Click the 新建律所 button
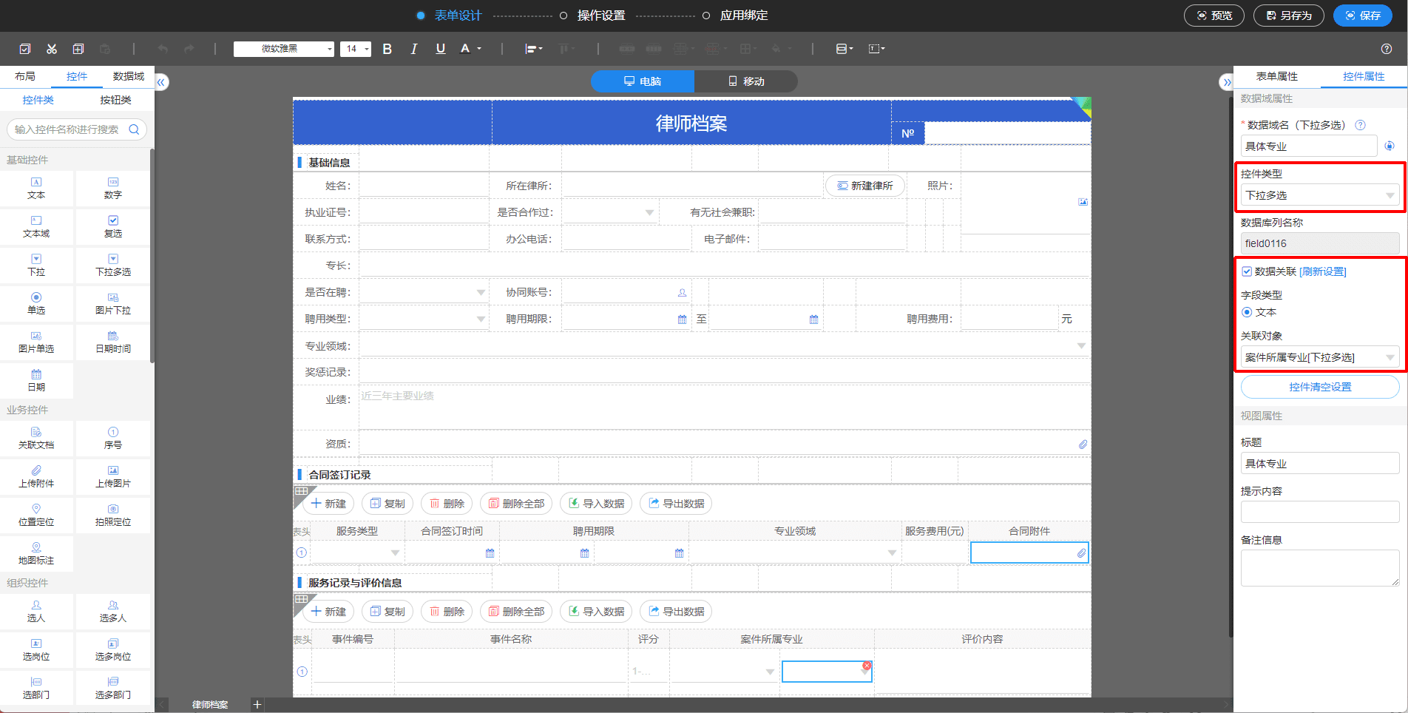 pyautogui.click(x=864, y=186)
